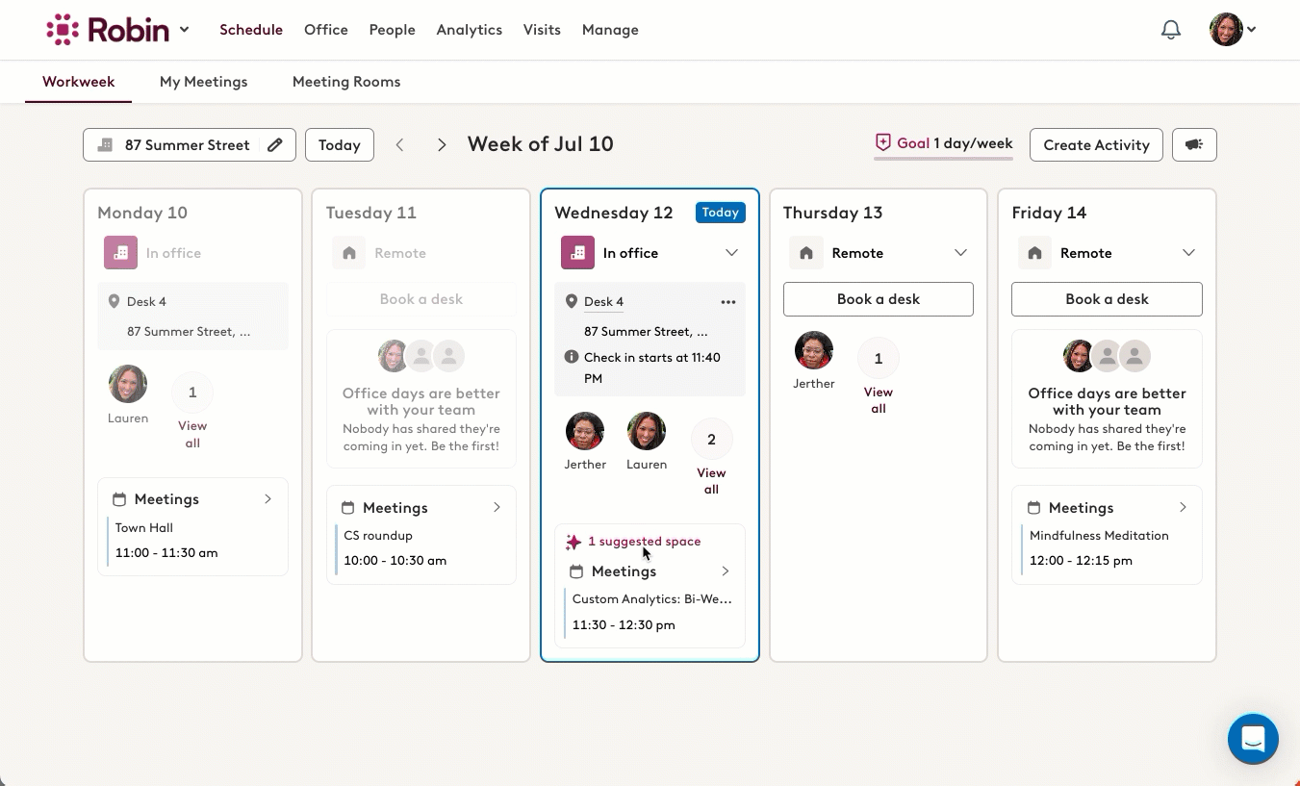
Task: Open the chat support widget
Action: (x=1253, y=739)
